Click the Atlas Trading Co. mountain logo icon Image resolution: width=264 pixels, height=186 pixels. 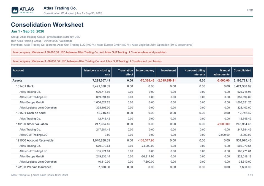pos(15,10)
